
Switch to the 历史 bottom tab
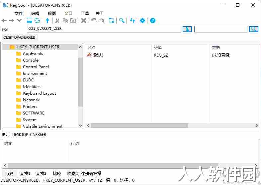pyautogui.click(x=9, y=173)
